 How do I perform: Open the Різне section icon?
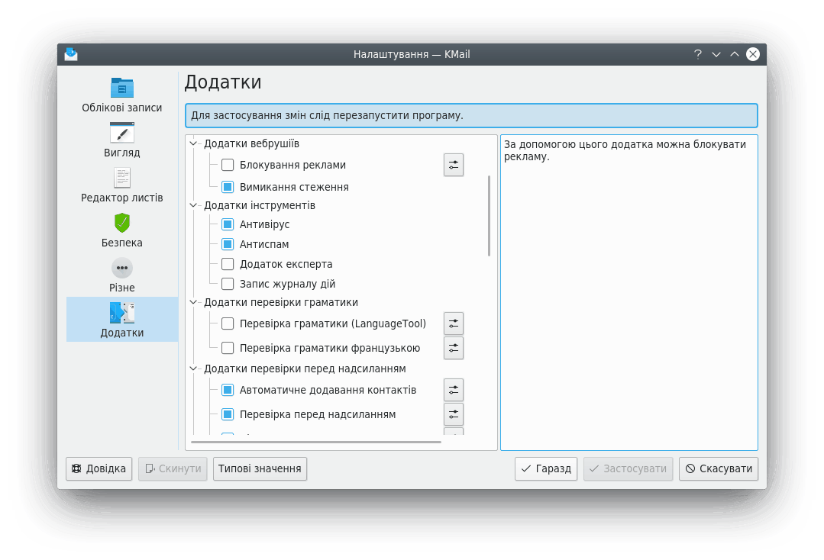[x=121, y=268]
